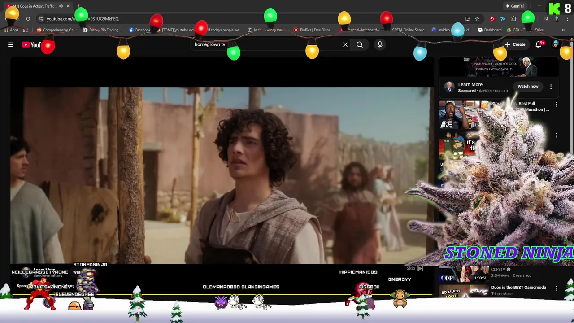Screen dimensions: 574x323
Task: Open YouTube notifications bell
Action: 539,44
